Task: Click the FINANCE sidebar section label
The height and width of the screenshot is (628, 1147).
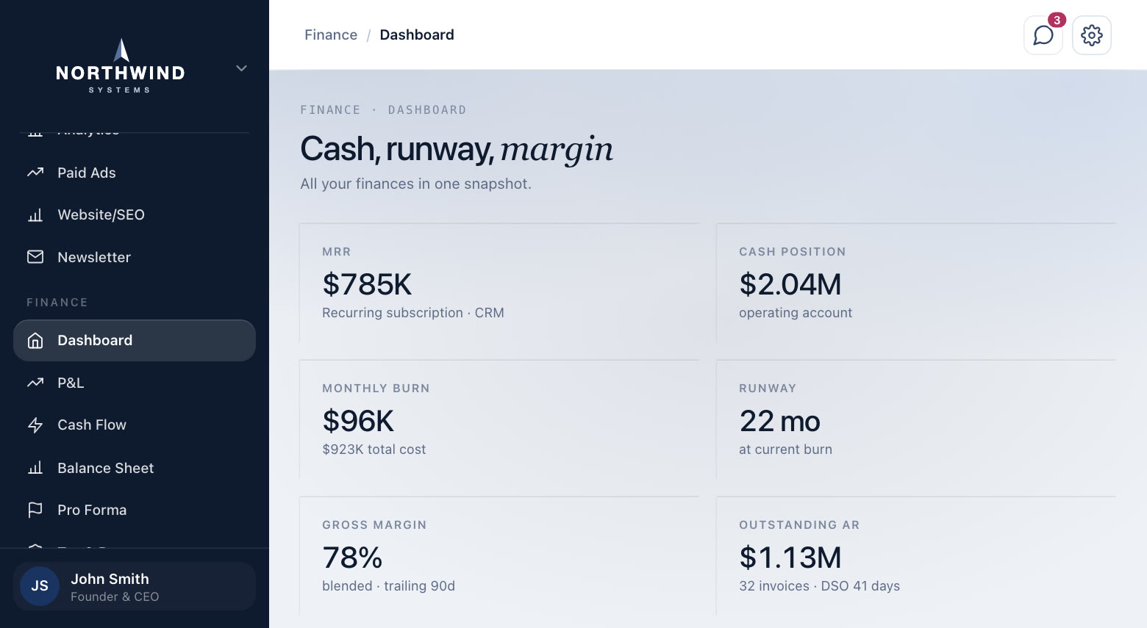Action: 57,303
